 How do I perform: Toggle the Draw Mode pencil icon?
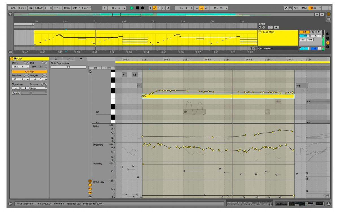click(286, 8)
